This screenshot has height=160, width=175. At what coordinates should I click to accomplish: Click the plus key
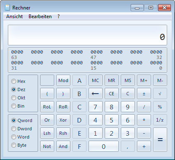[144, 146]
